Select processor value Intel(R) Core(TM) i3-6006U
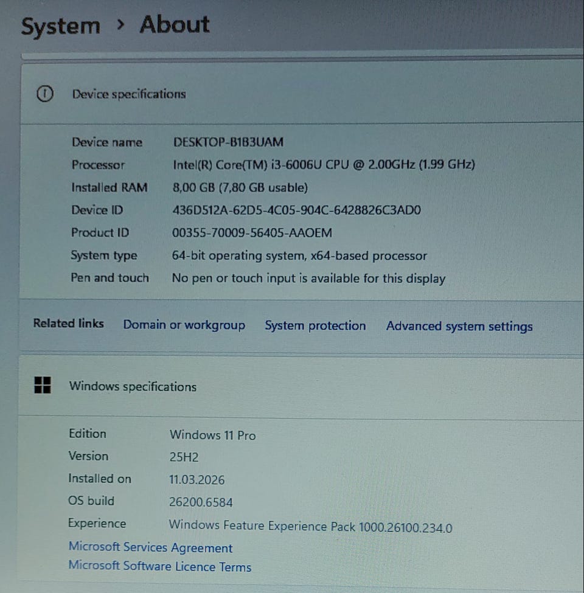This screenshot has width=584, height=593. coord(324,164)
